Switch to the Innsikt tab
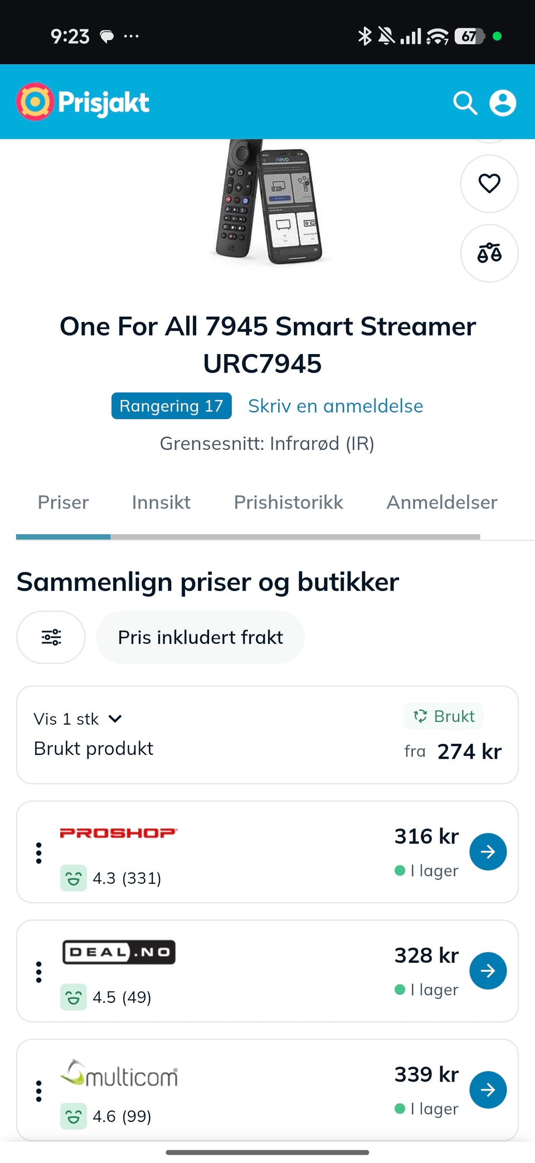Screen dimensions: 535x1163 [x=161, y=502]
